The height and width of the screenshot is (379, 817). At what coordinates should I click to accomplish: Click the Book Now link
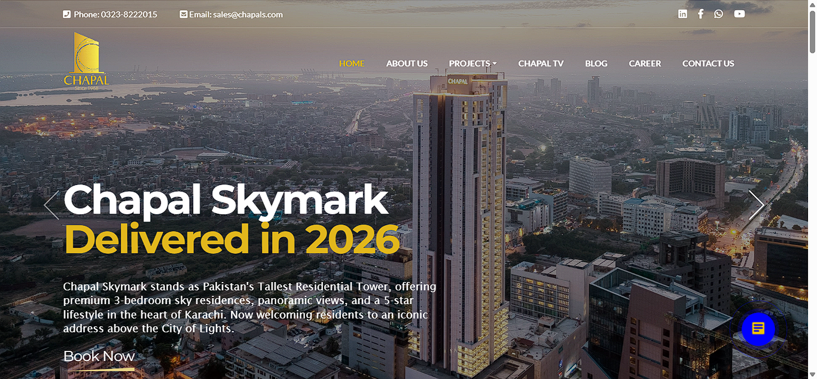click(x=99, y=357)
